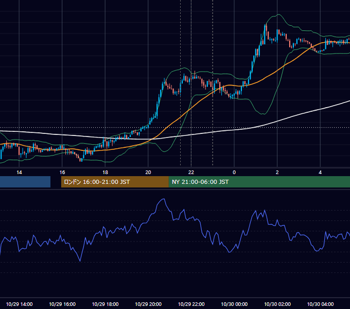Select the NY 21:00-06:00 JST session bar
The width and height of the screenshot is (350, 309).
[259, 182]
